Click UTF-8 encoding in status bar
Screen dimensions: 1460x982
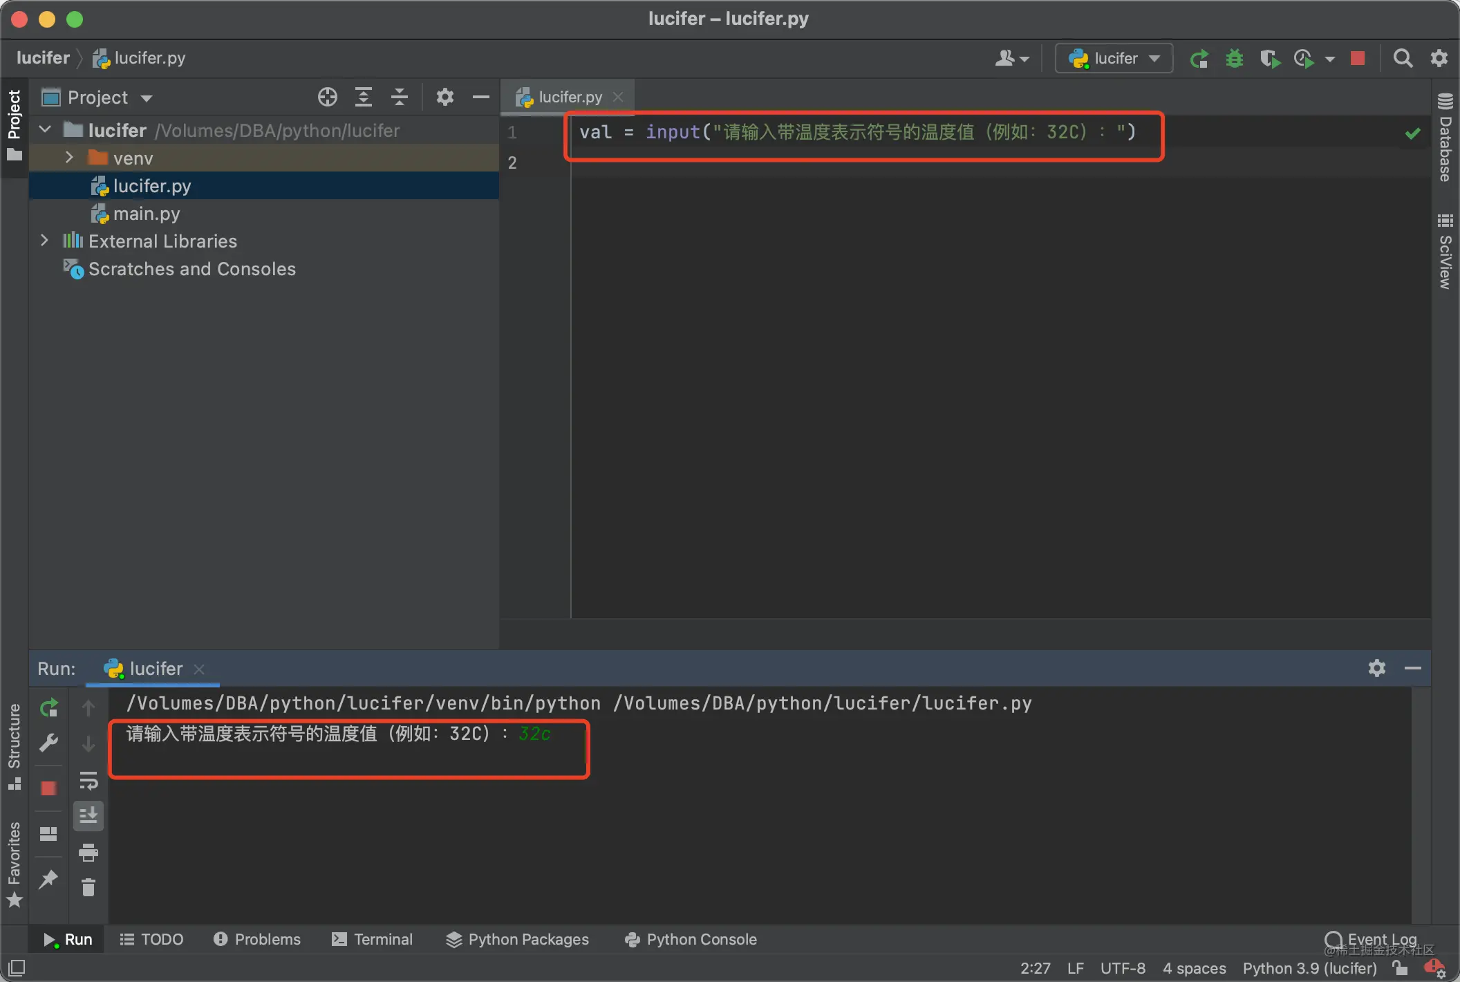[1123, 968]
